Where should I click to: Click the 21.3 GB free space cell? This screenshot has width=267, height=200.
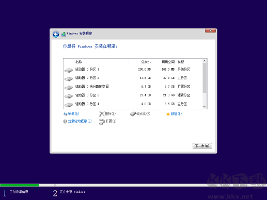click(x=169, y=95)
